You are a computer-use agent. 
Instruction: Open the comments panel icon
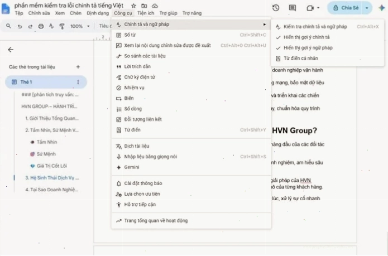[292, 8]
